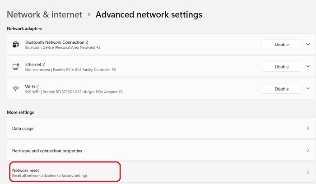
Task: Disable the Ethernet 2 adapter
Action: 282,67
